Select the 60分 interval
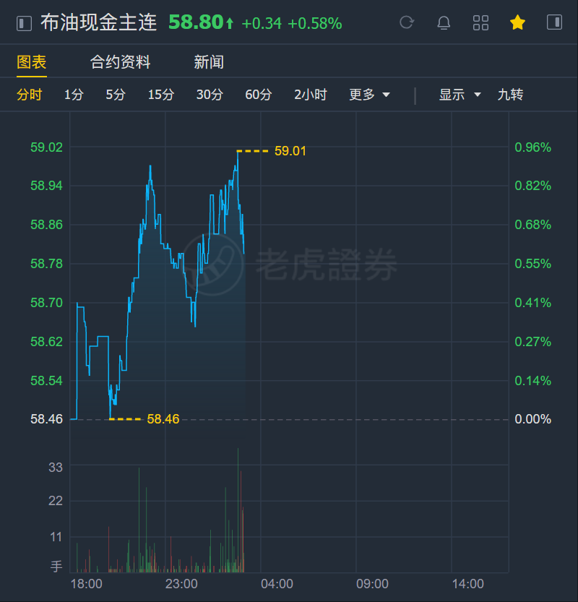 coord(259,95)
